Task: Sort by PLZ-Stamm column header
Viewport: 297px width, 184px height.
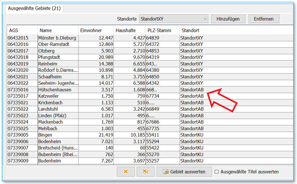Action: 162,31
